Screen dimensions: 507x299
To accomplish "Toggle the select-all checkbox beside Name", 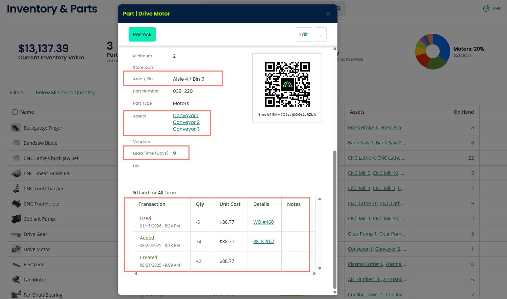I will (15, 112).
